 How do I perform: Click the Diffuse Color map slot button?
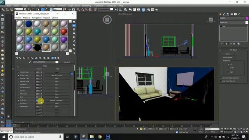tap(57, 75)
